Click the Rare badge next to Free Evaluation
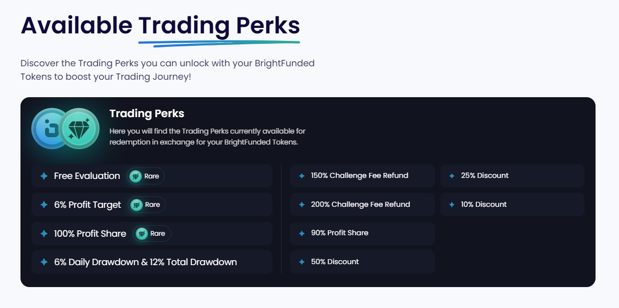 146,176
